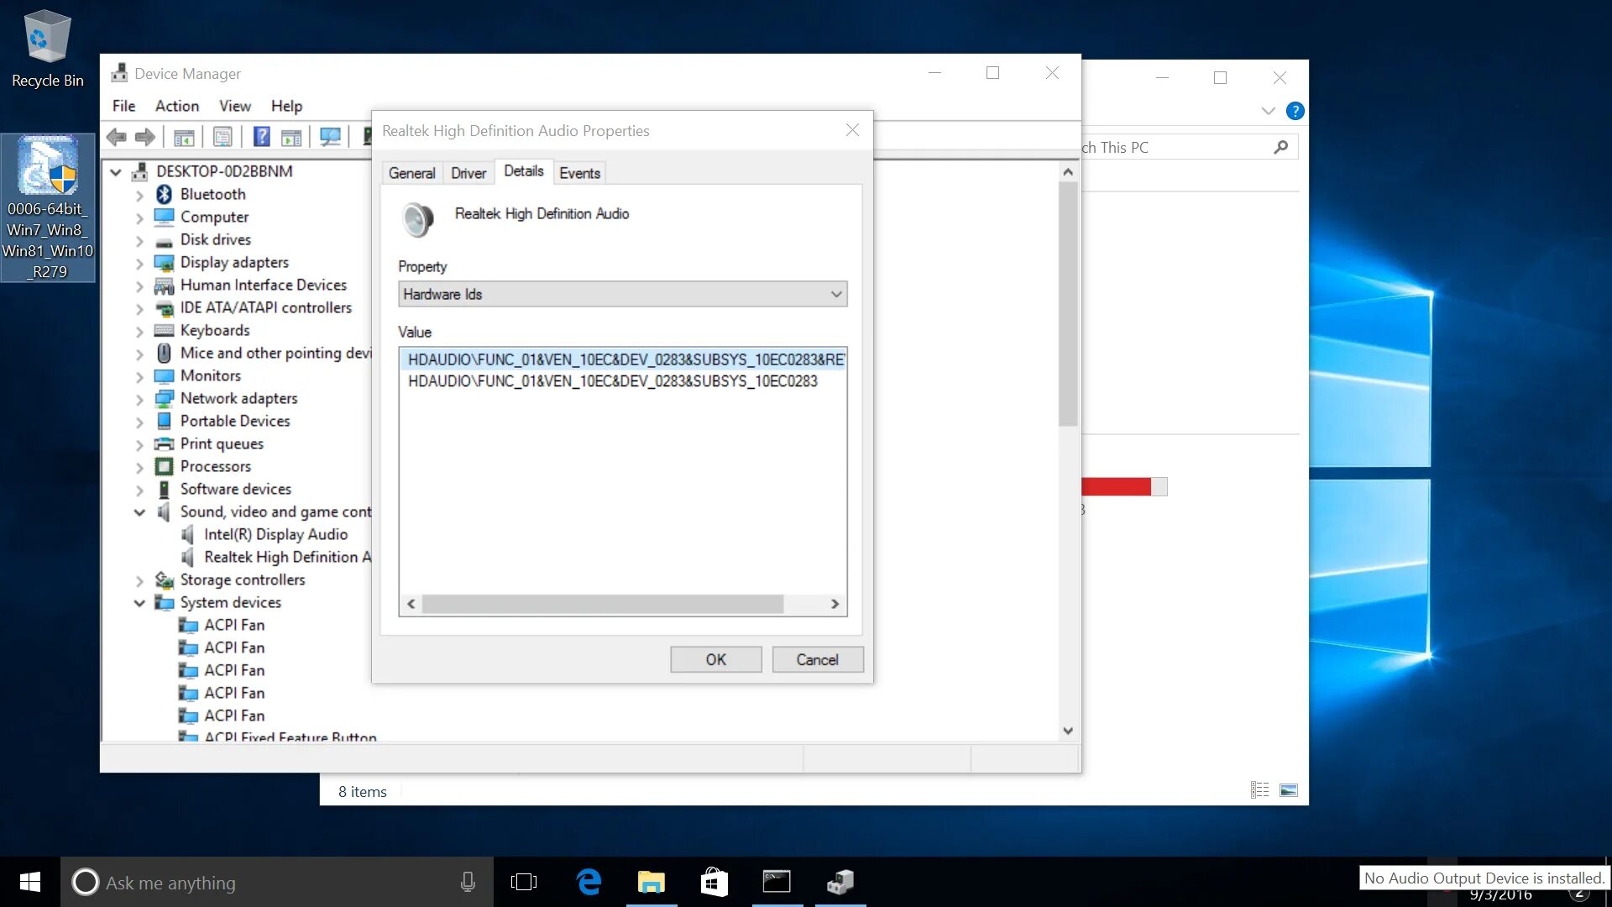Click OK to confirm dialog
Viewport: 1612px width, 907px height.
point(714,659)
